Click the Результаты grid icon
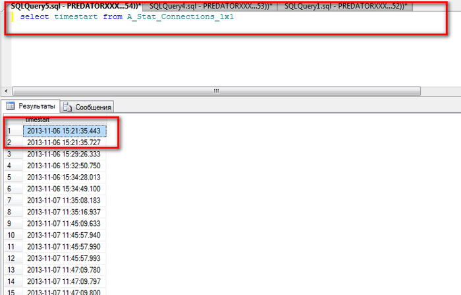The image size is (461, 295). point(10,106)
